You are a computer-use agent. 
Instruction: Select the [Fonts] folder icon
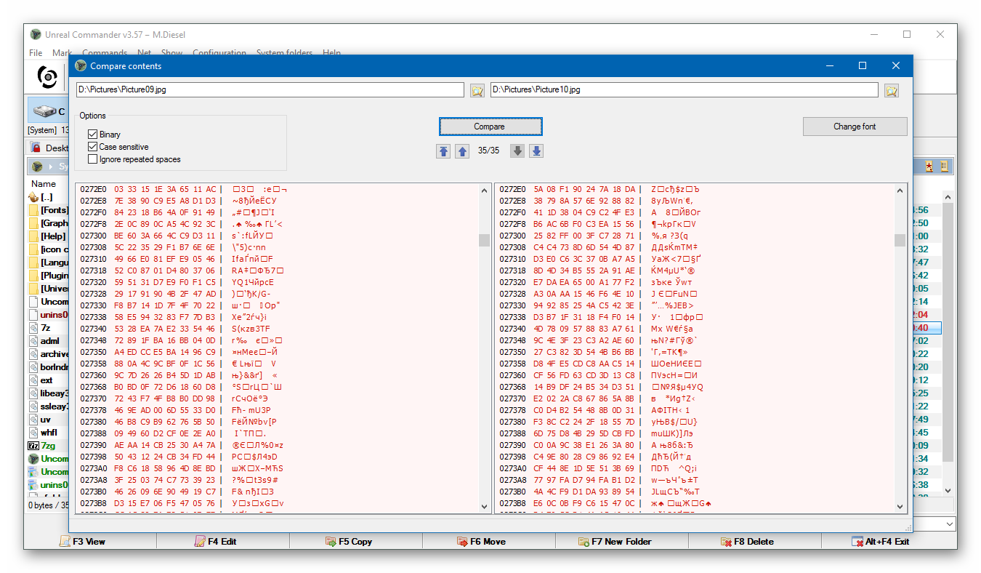tap(33, 210)
